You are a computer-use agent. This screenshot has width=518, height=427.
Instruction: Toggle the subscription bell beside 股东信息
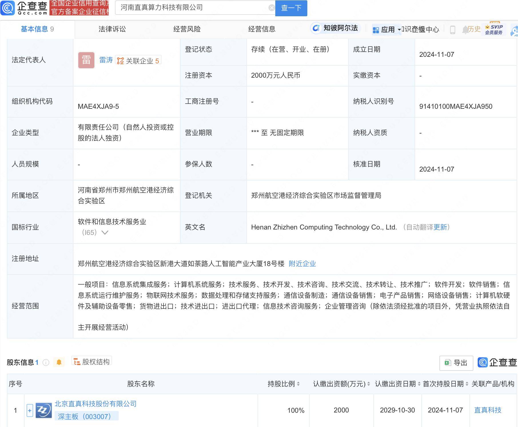[59, 362]
